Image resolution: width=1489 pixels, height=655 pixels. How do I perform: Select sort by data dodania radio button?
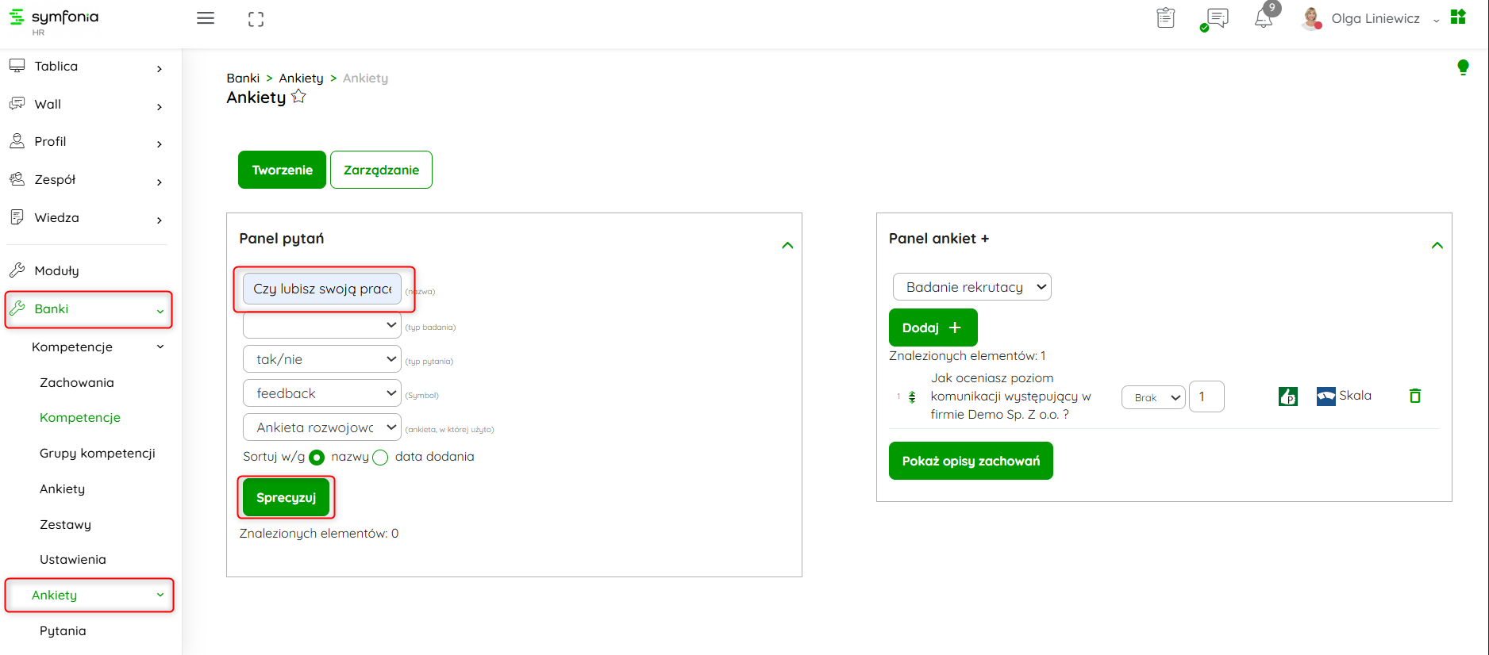tap(380, 458)
